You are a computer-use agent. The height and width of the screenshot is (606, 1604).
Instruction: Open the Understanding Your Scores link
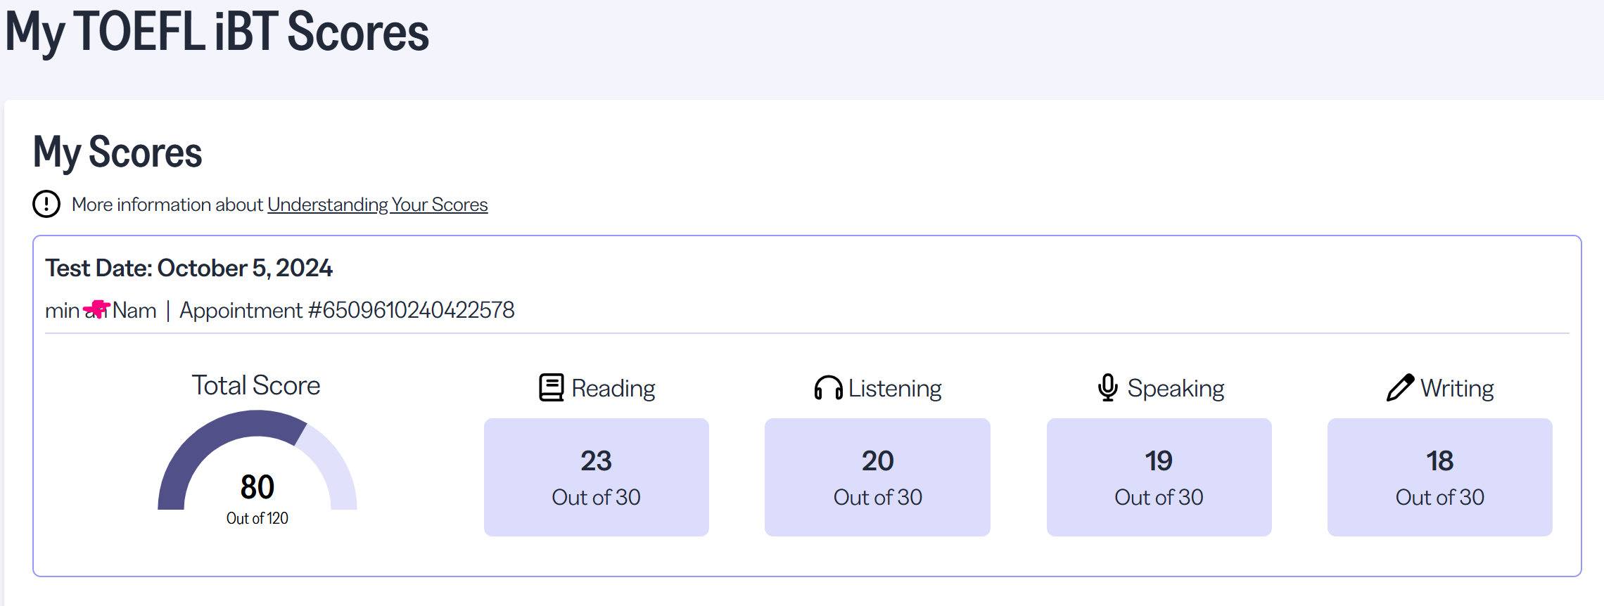tap(377, 205)
